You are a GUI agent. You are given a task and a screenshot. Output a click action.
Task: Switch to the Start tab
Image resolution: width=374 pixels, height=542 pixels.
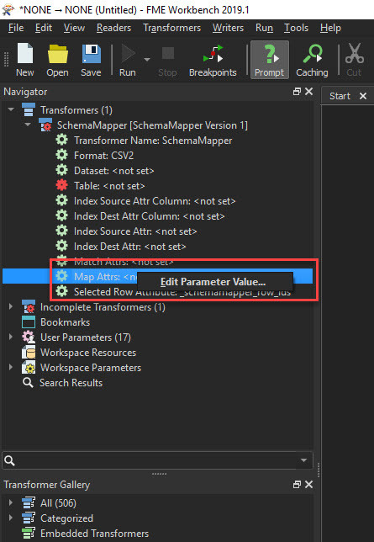click(x=340, y=96)
